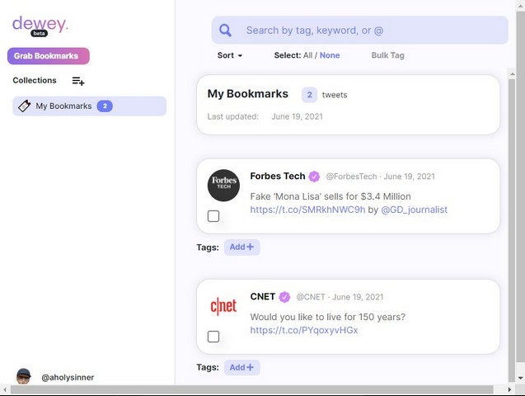Open My Bookmarks collection in sidebar
This screenshot has height=396, width=525.
pos(89,106)
